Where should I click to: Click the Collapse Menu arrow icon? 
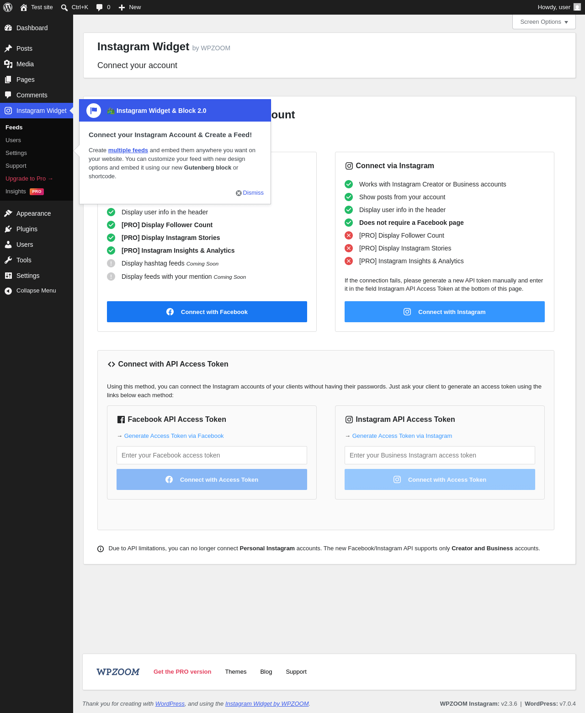pos(8,291)
